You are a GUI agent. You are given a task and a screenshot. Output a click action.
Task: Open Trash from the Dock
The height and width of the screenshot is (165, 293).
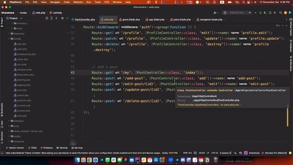216,160
